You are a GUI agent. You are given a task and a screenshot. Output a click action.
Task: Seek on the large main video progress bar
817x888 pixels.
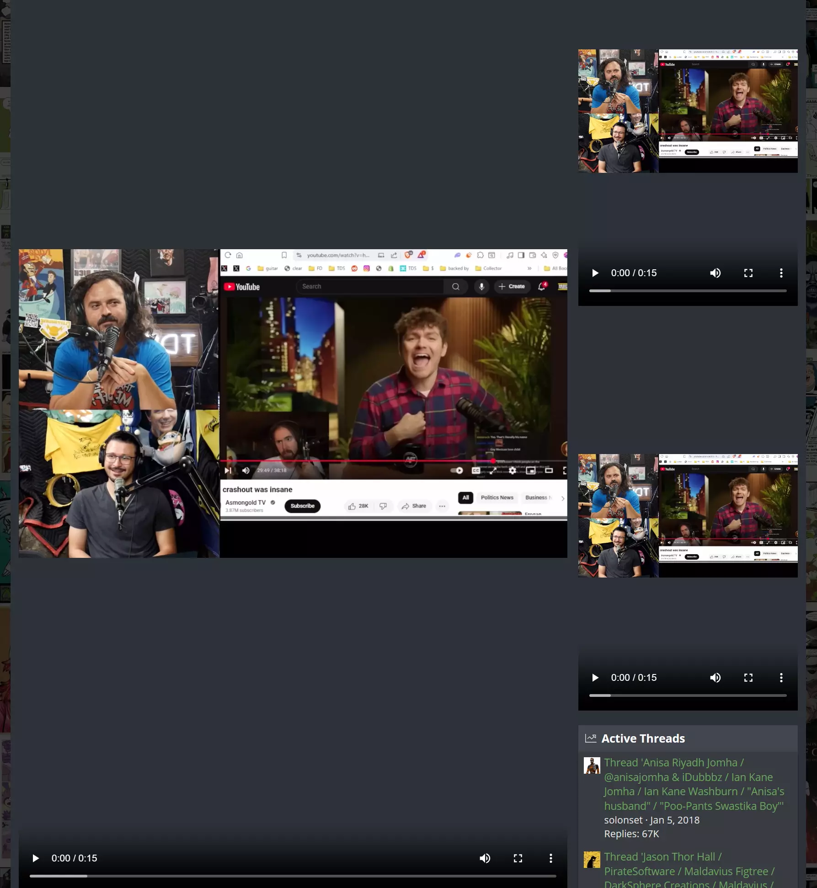pos(293,876)
